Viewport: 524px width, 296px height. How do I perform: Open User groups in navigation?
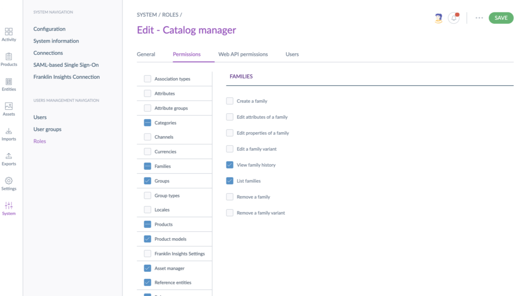pyautogui.click(x=47, y=129)
